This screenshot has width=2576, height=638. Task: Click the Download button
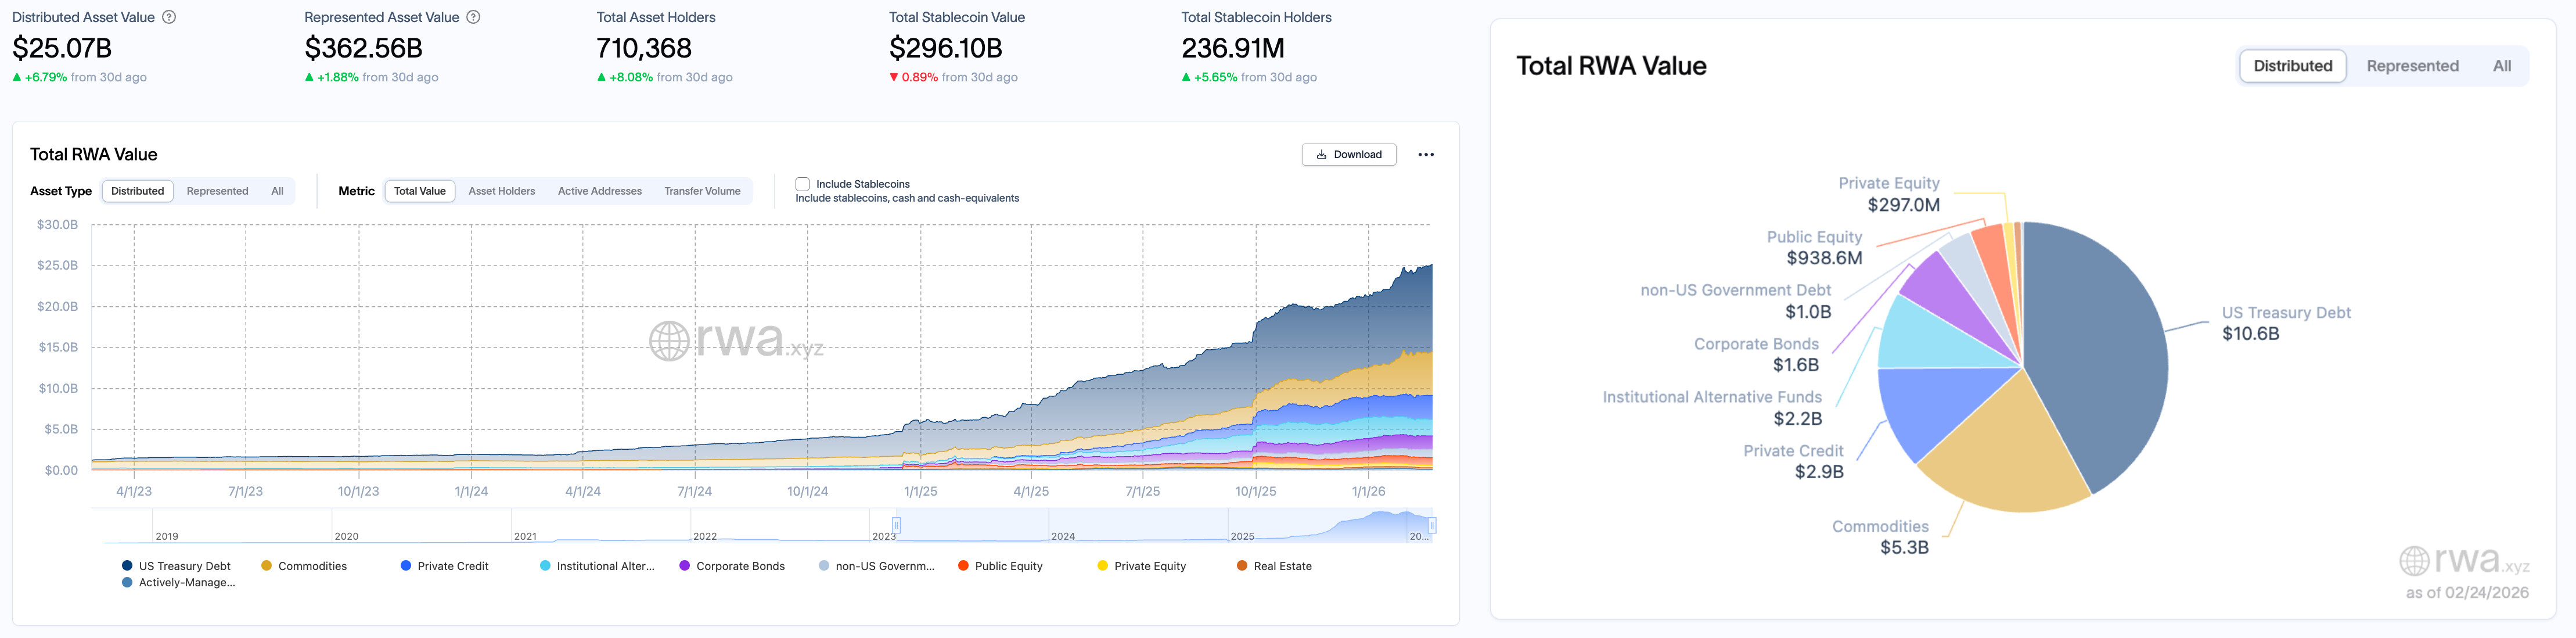1348,155
